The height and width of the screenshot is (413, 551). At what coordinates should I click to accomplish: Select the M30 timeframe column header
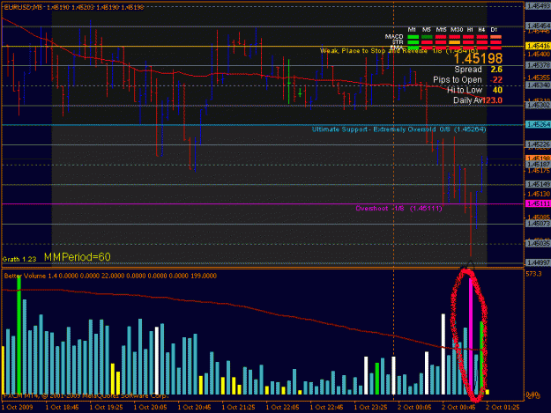pos(457,30)
